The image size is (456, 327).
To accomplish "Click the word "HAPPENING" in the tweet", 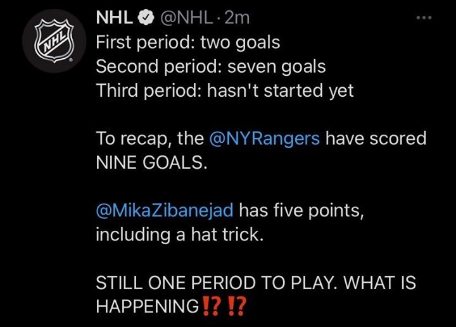I will pos(147,307).
